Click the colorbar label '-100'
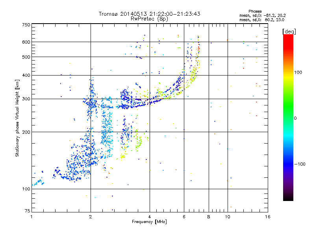 click(x=300, y=164)
